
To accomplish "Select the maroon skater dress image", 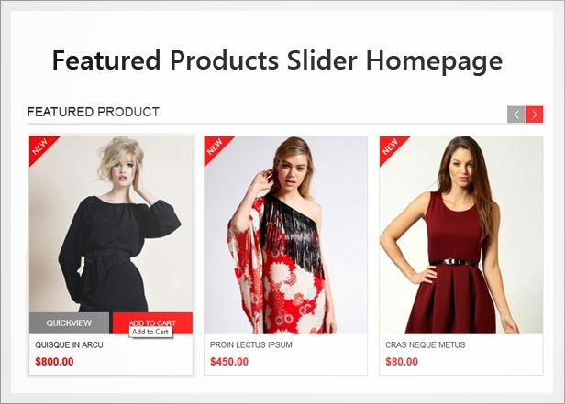I will point(461,235).
